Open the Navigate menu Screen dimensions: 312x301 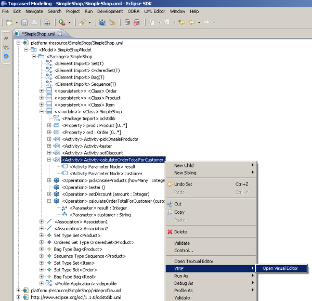pos(34,11)
